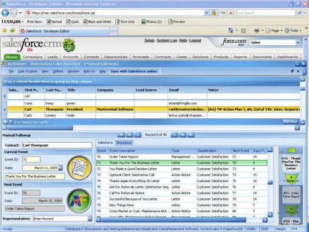Click the yellow document letter icon
Viewport: 309px width, 232px height.
pos(79,168)
